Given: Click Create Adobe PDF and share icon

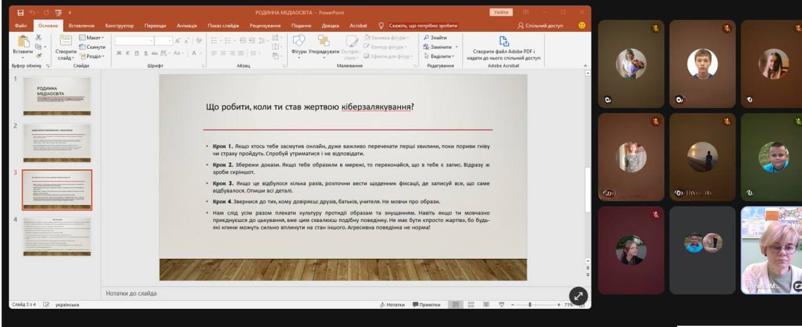Looking at the screenshot, I should (x=503, y=42).
